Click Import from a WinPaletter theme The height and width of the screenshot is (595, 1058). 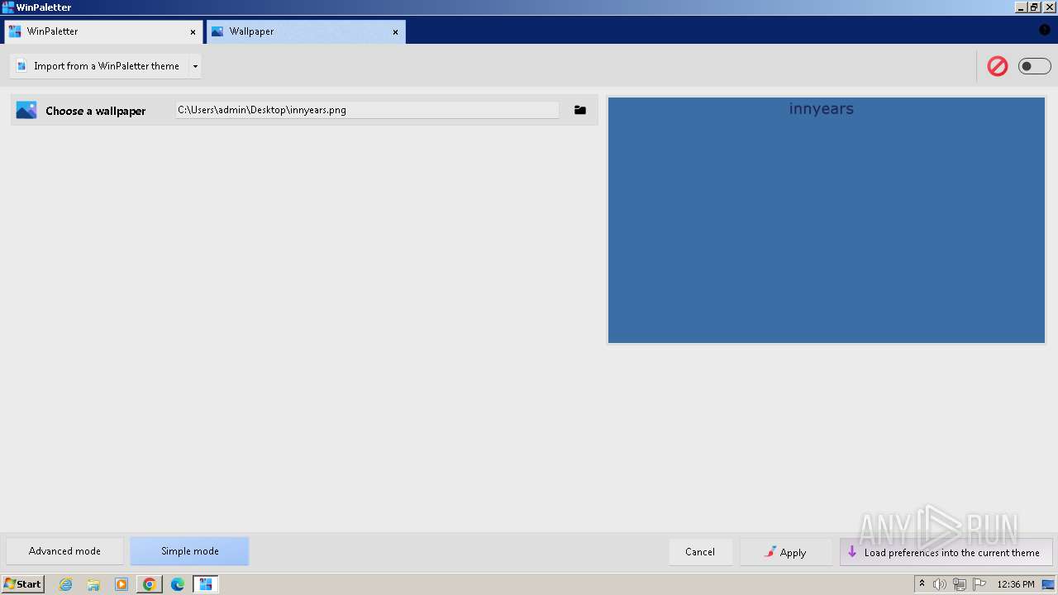click(x=98, y=66)
